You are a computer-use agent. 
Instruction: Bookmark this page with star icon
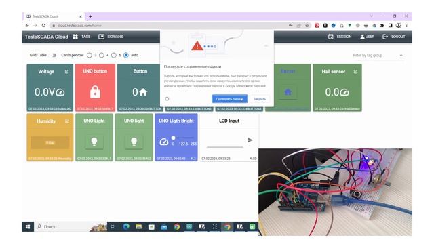(x=307, y=26)
